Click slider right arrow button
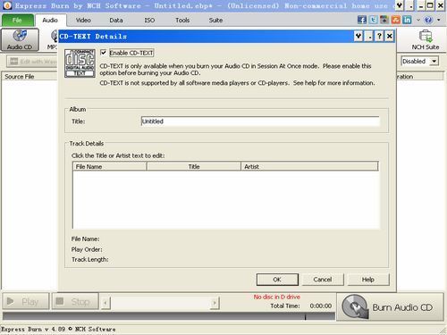Screen dimensions: 447x335 (x=215, y=303)
